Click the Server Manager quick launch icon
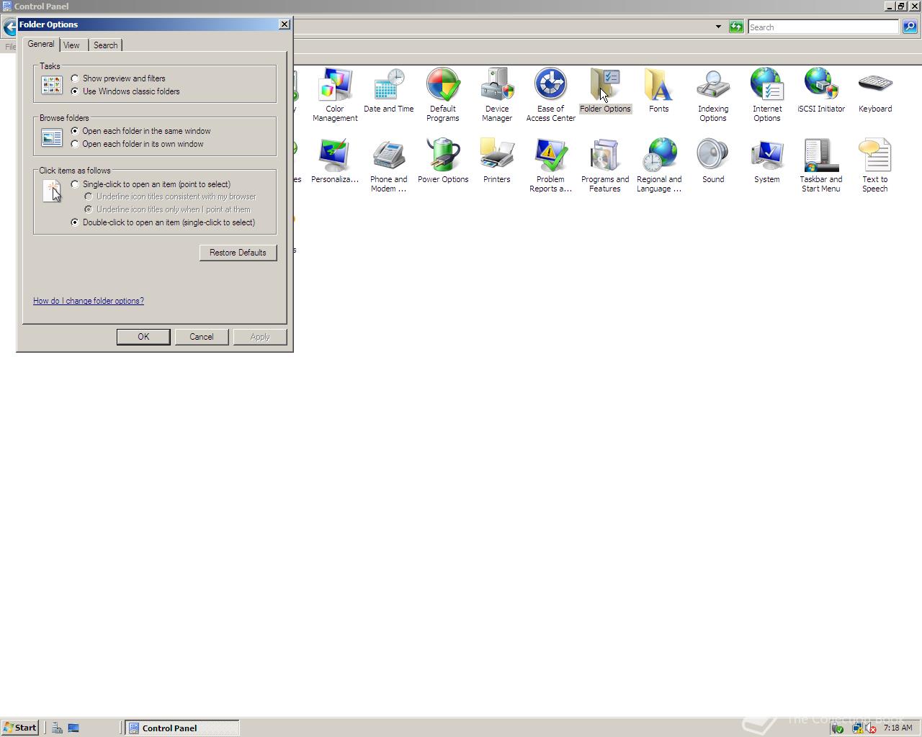This screenshot has height=737, width=922. coord(57,728)
